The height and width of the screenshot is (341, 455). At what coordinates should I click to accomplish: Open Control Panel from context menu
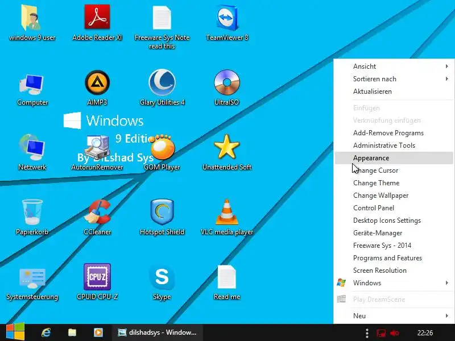point(394,207)
